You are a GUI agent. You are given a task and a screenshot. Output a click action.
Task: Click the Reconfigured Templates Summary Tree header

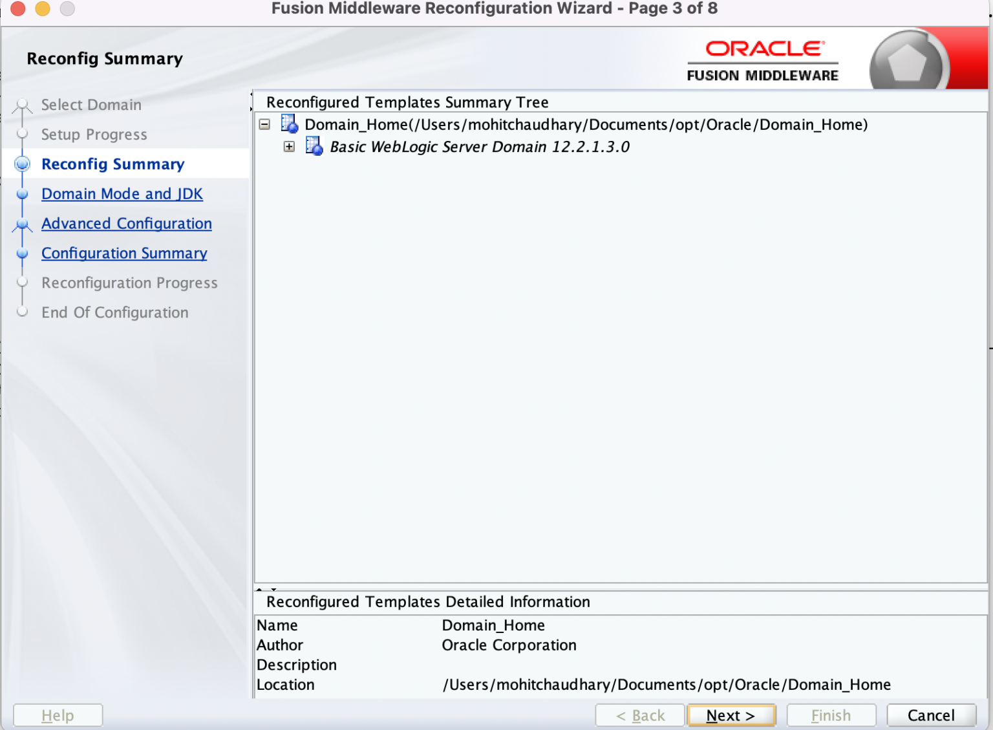click(x=407, y=102)
